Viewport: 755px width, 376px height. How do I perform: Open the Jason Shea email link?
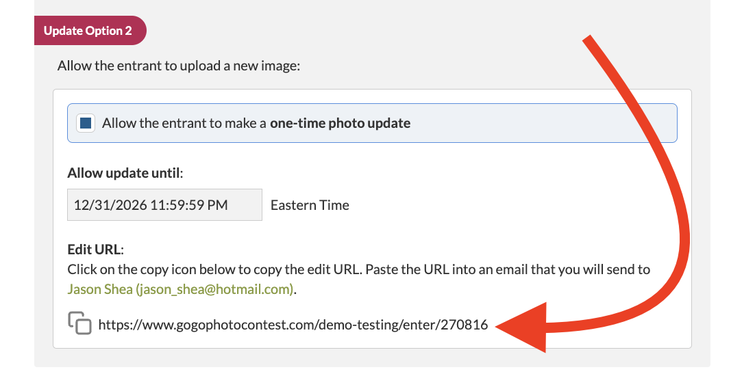pos(181,290)
